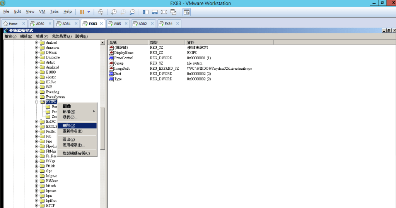
Task: Click the Unity mode toolbar icon
Action: (x=173, y=12)
